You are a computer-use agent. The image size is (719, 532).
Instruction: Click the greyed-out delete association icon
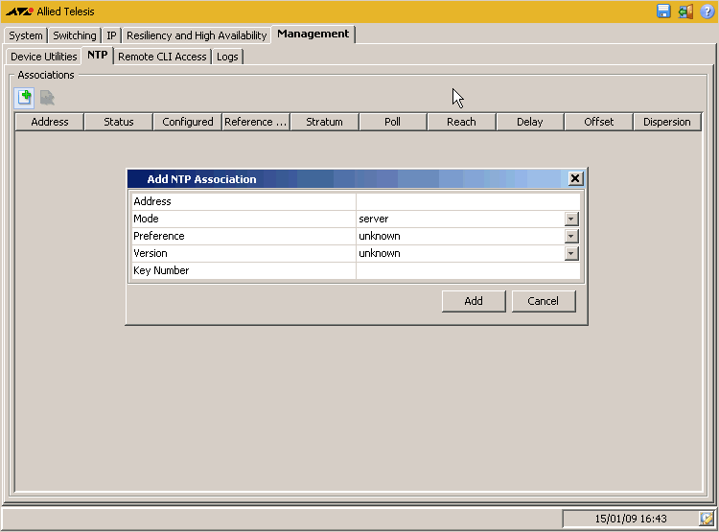point(47,98)
